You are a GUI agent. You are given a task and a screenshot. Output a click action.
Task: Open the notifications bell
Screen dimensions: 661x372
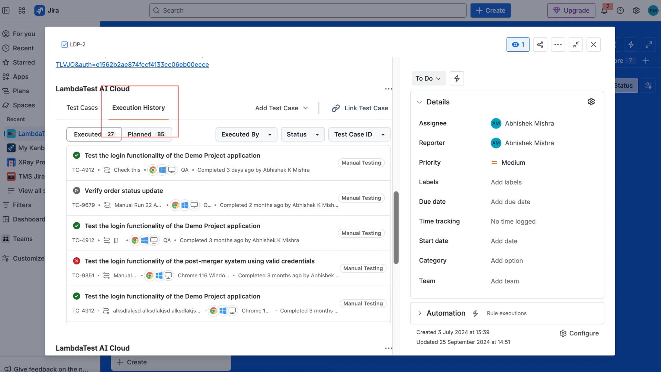[x=604, y=11]
